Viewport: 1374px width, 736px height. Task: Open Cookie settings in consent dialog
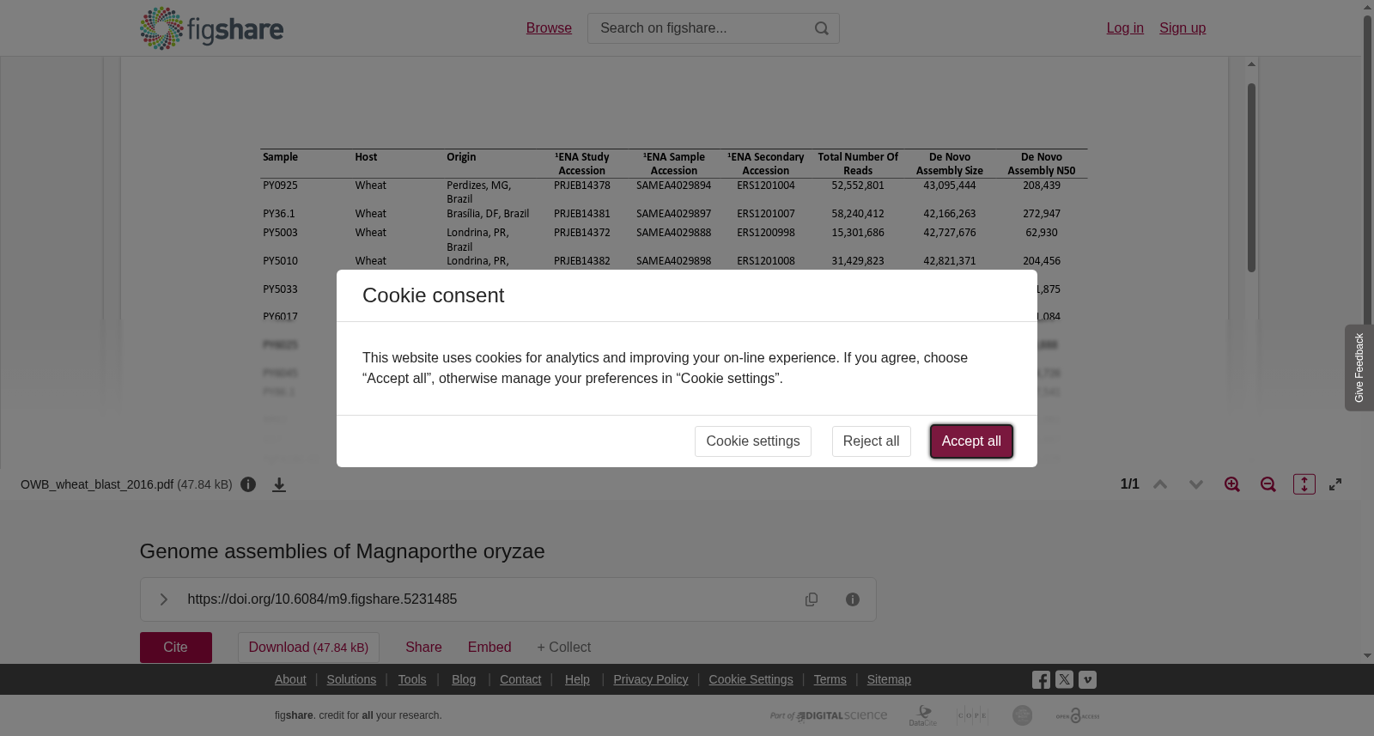[753, 441]
